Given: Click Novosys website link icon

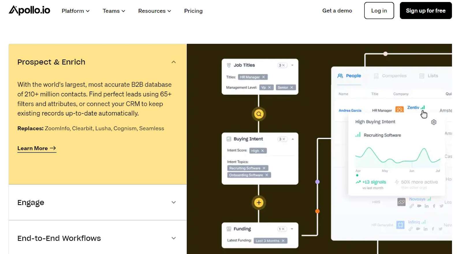Looking at the screenshot, I should coord(411,206).
